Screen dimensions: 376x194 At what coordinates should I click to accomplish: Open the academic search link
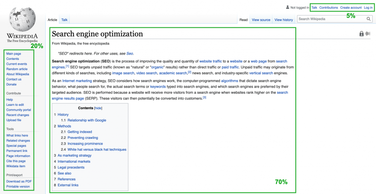(173, 73)
